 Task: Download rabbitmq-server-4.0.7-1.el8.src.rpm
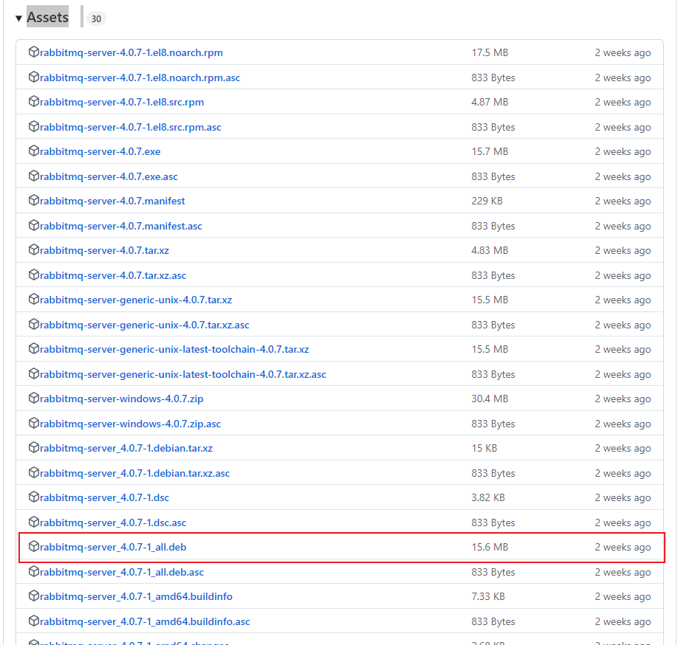122,102
